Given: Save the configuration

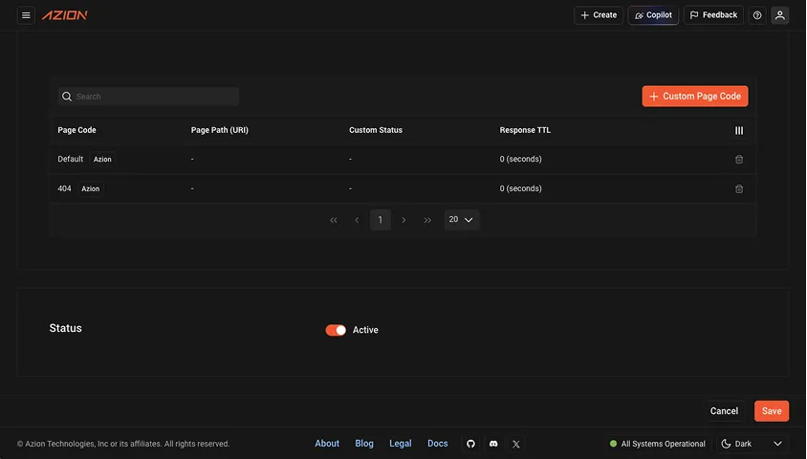Looking at the screenshot, I should tap(772, 411).
